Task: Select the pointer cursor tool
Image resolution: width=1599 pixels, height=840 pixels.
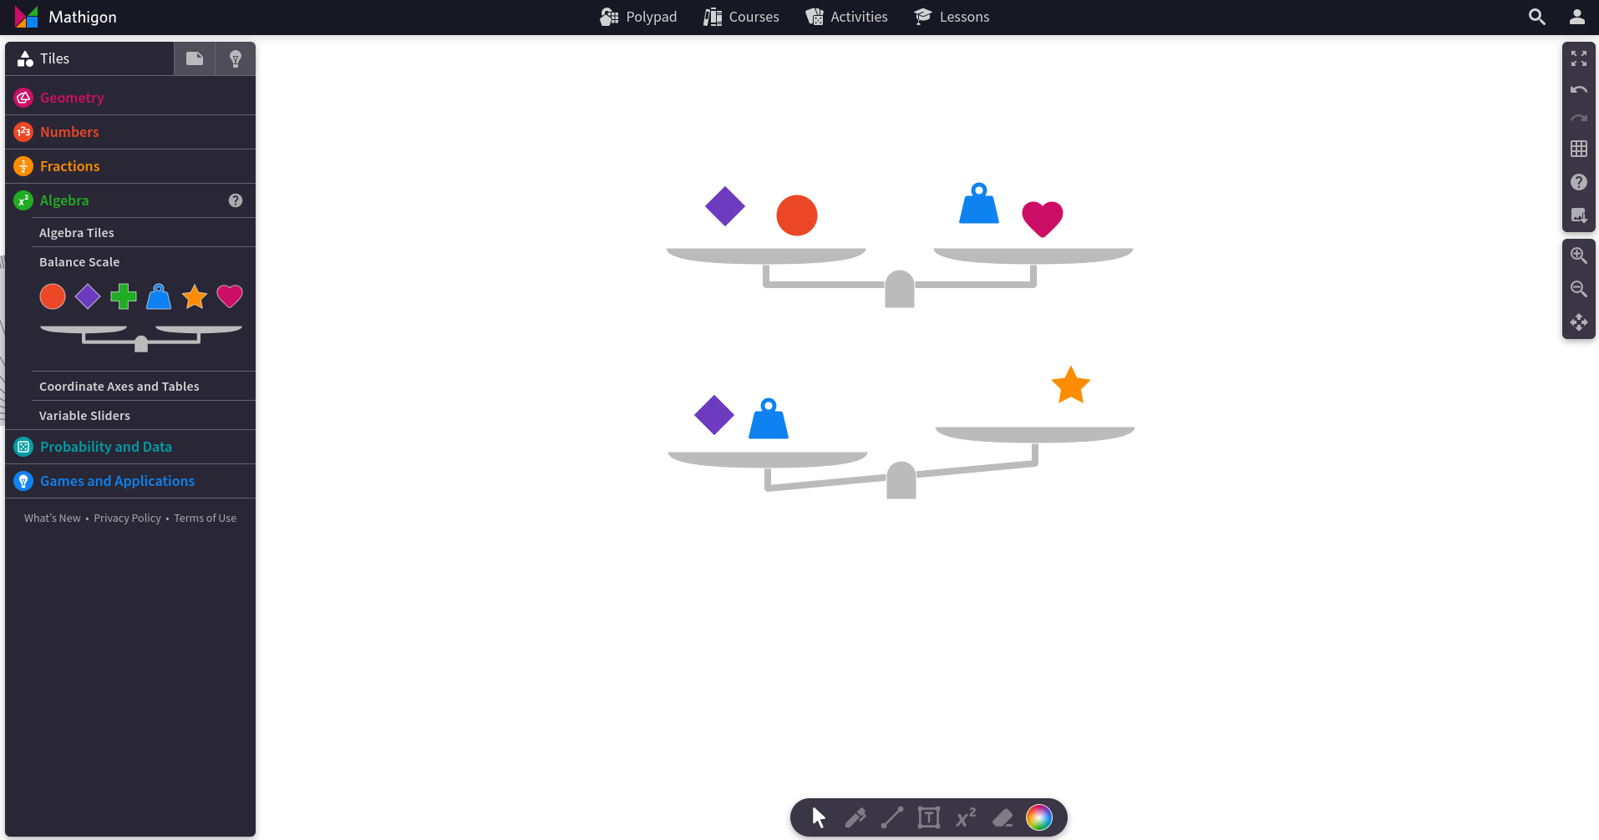Action: click(x=819, y=817)
